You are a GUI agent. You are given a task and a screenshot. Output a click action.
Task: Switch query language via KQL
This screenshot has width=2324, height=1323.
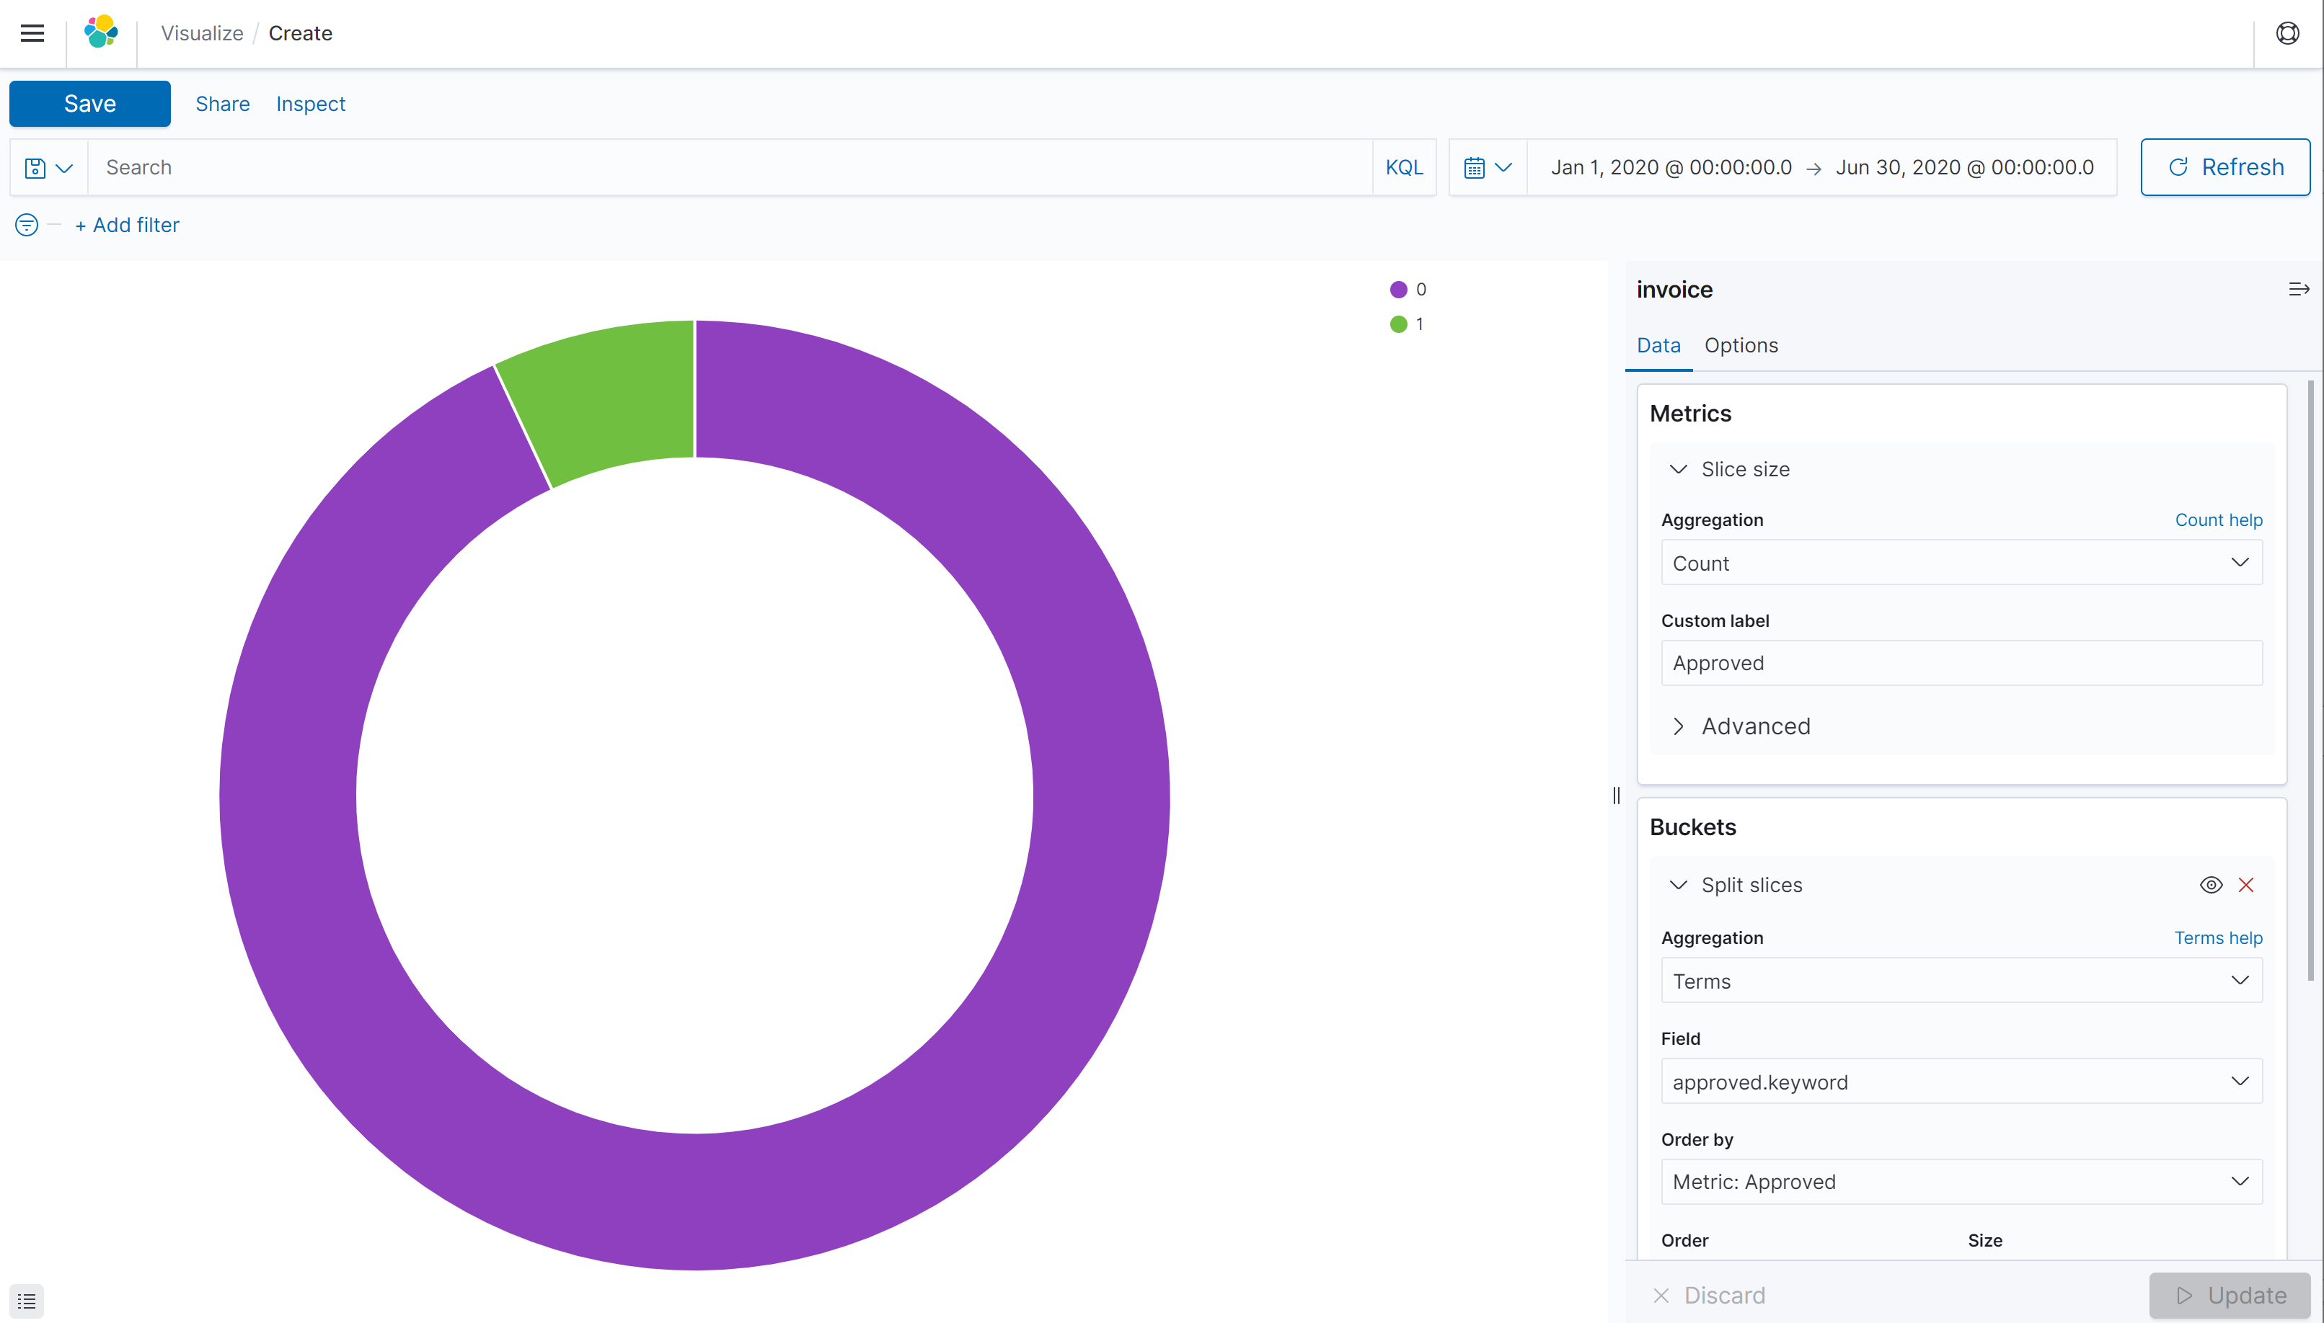1404,167
